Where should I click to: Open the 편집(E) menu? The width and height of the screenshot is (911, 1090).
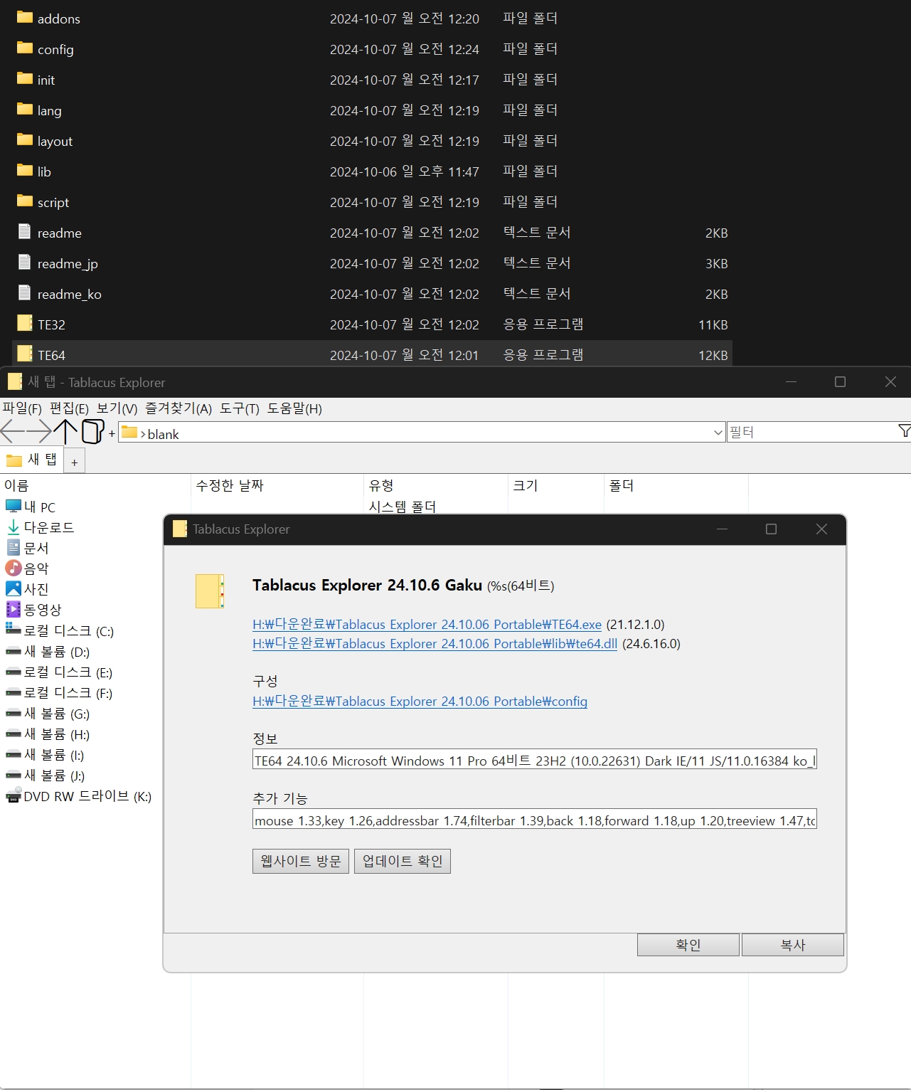(69, 408)
